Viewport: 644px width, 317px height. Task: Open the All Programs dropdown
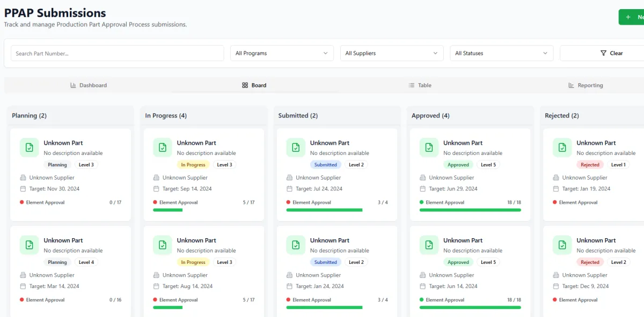pos(281,53)
